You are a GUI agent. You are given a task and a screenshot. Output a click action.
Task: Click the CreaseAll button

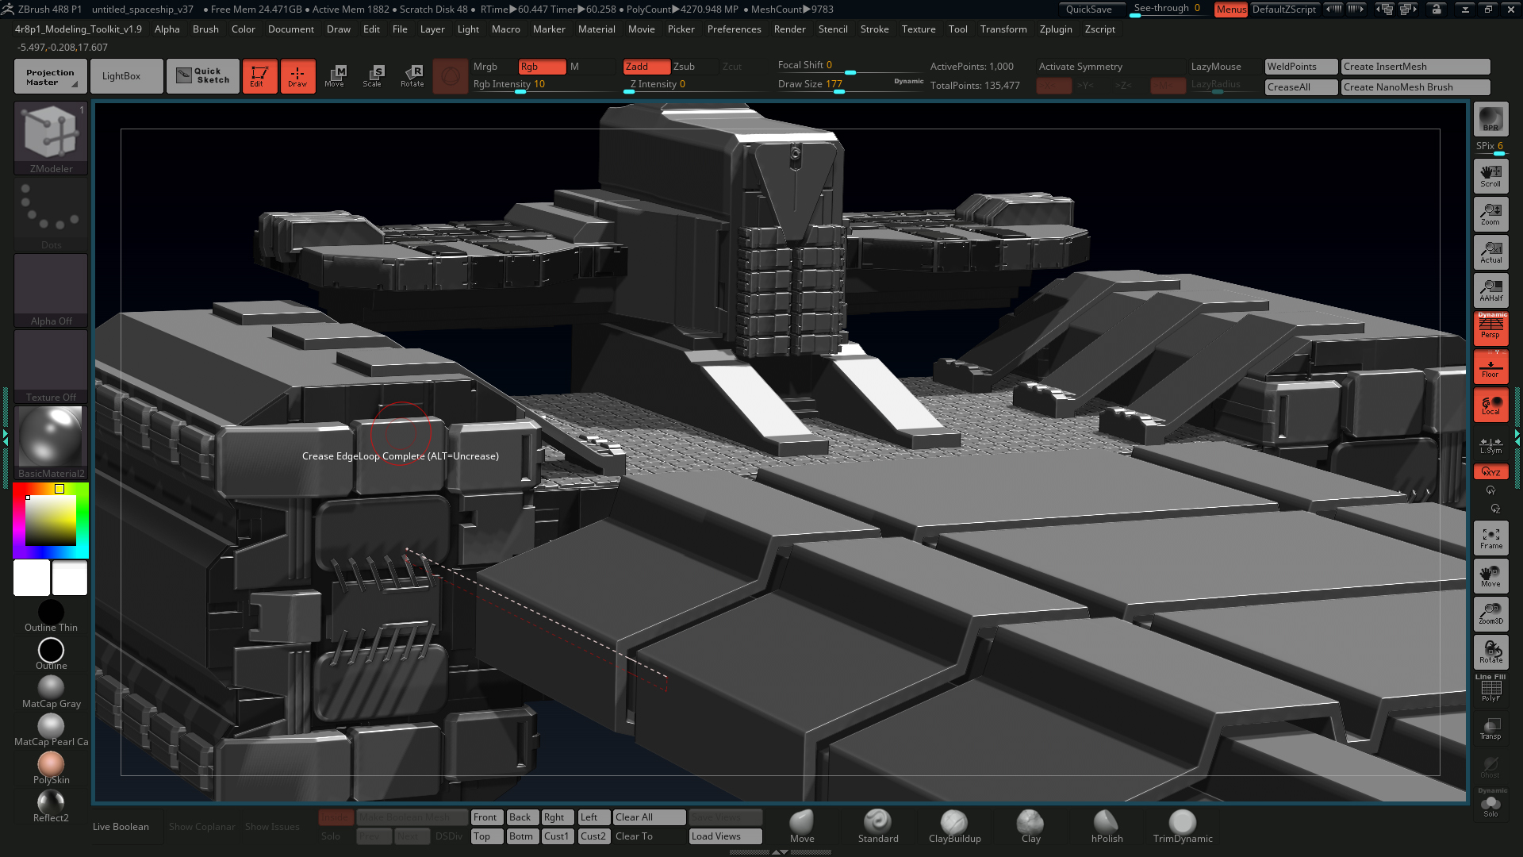point(1301,87)
